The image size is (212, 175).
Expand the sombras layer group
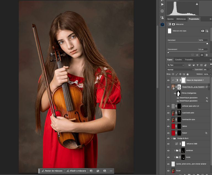pyautogui.click(x=174, y=150)
